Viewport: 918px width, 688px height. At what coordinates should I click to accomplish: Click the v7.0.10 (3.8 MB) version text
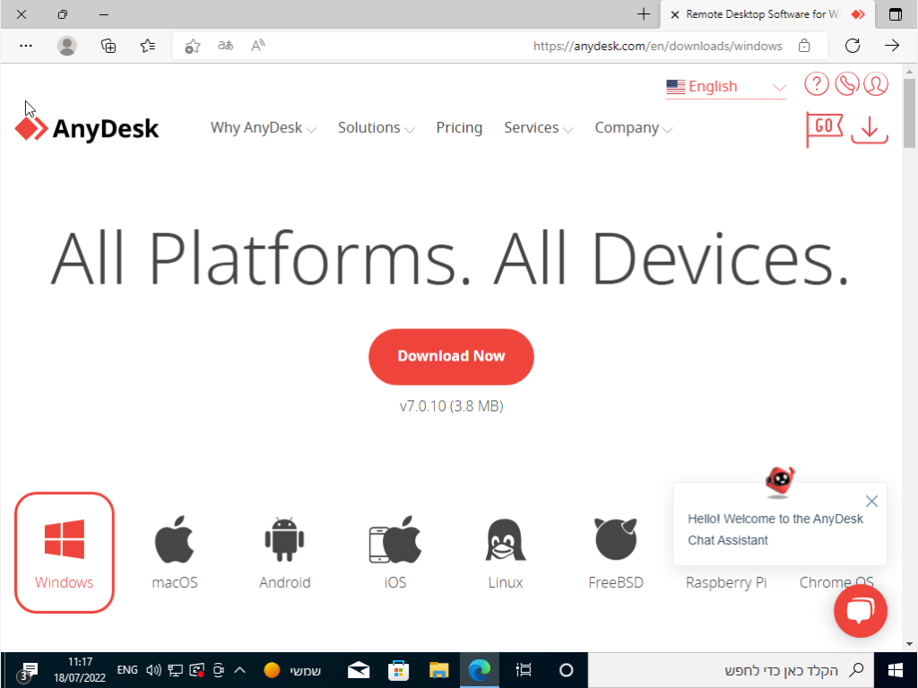tap(452, 406)
